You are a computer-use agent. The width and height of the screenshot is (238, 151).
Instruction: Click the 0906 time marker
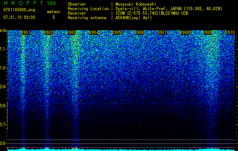coord(139,32)
